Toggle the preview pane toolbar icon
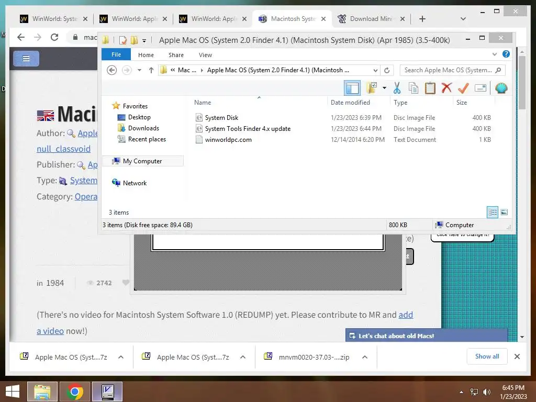The height and width of the screenshot is (402, 536). [352, 88]
